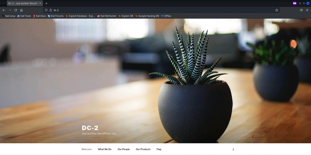This screenshot has width=311, height=155.
Task: Open the OffSec bookmark
Action: point(166,16)
